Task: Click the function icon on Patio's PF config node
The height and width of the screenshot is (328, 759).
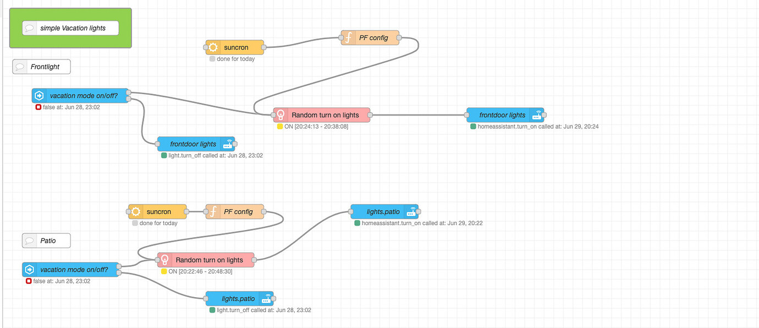Action: point(215,211)
